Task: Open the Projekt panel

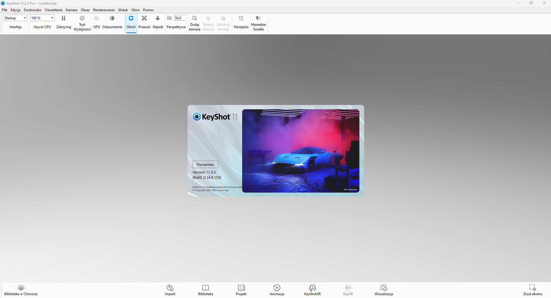Action: point(241,290)
